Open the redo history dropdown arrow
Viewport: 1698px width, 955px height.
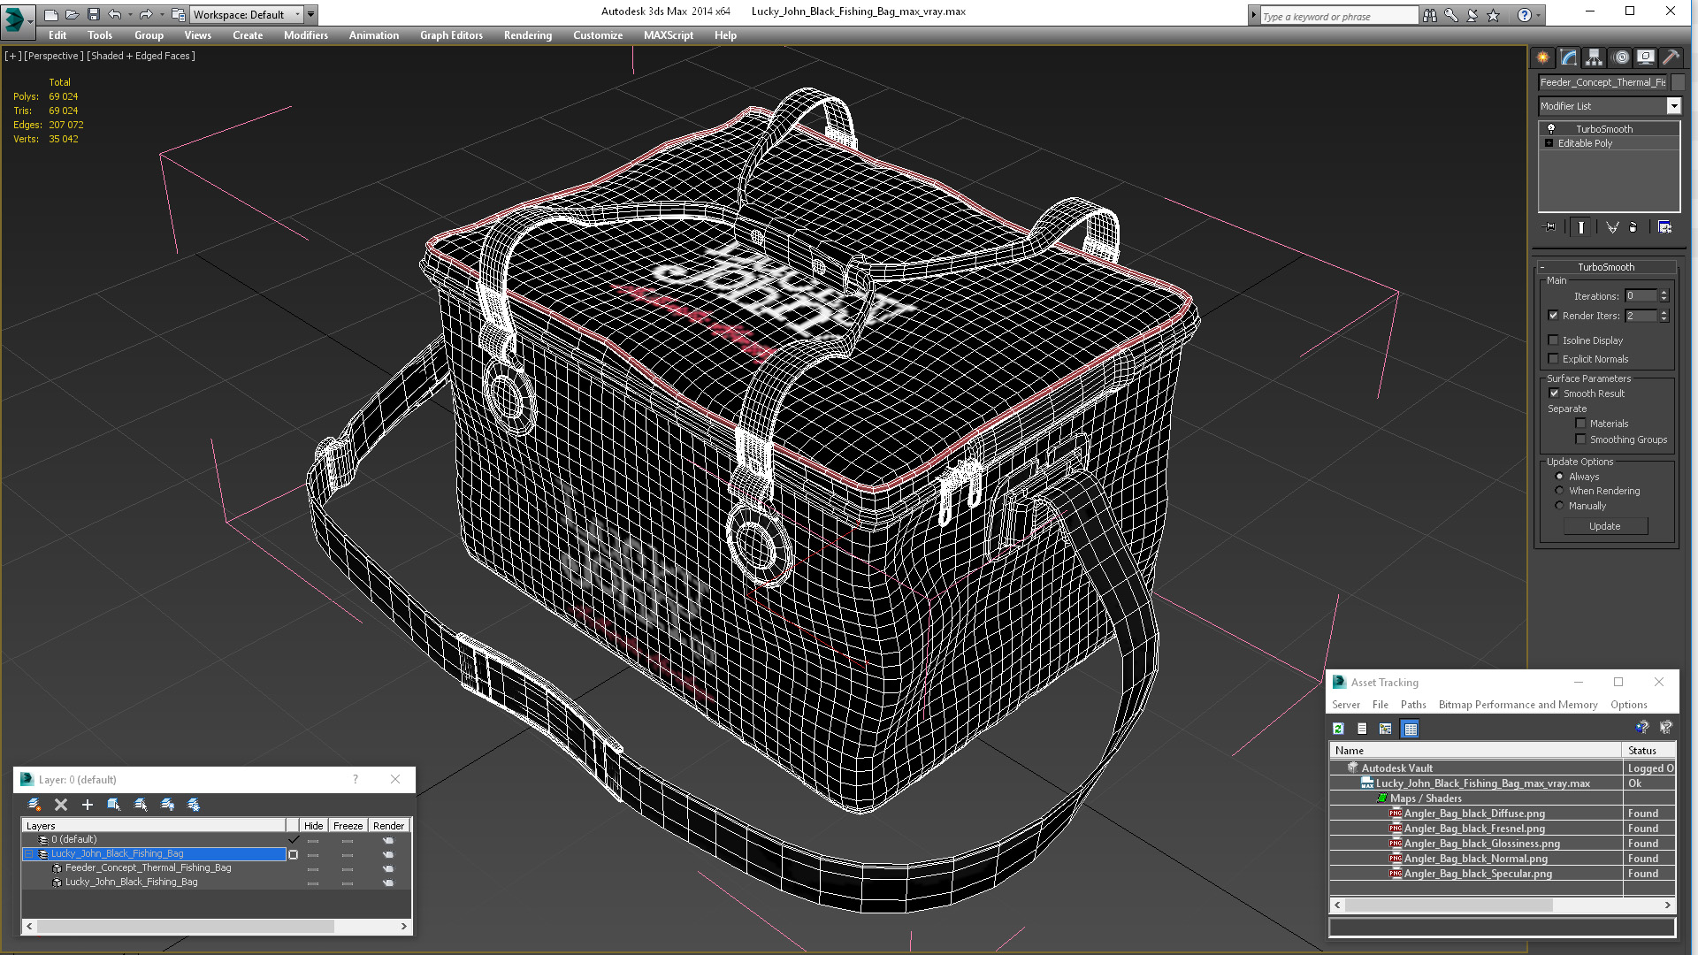(x=161, y=14)
